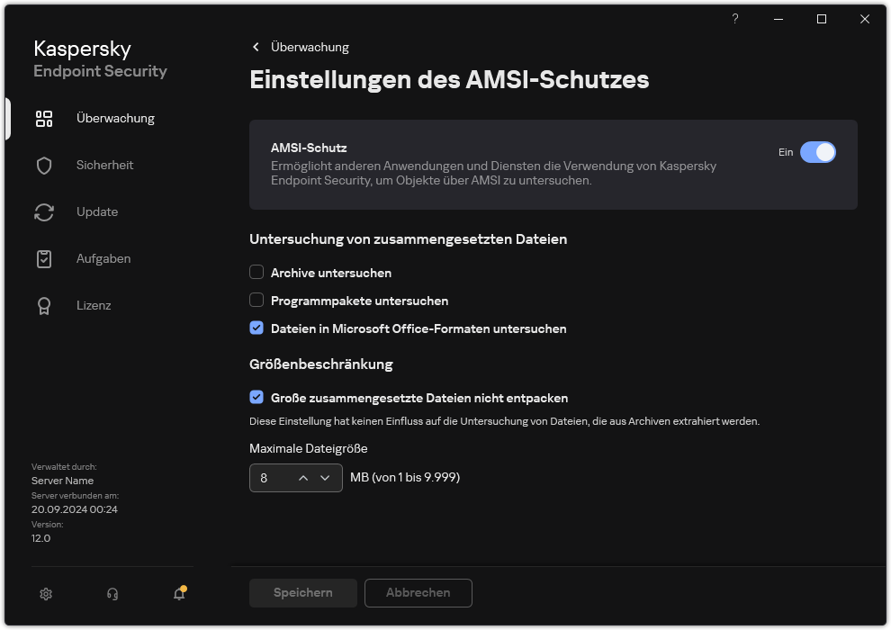Show notifications with the bell icon
The height and width of the screenshot is (630, 891).
coord(178,595)
